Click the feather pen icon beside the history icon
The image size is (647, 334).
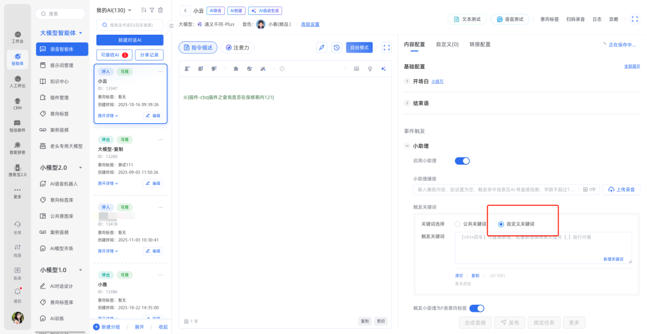322,47
